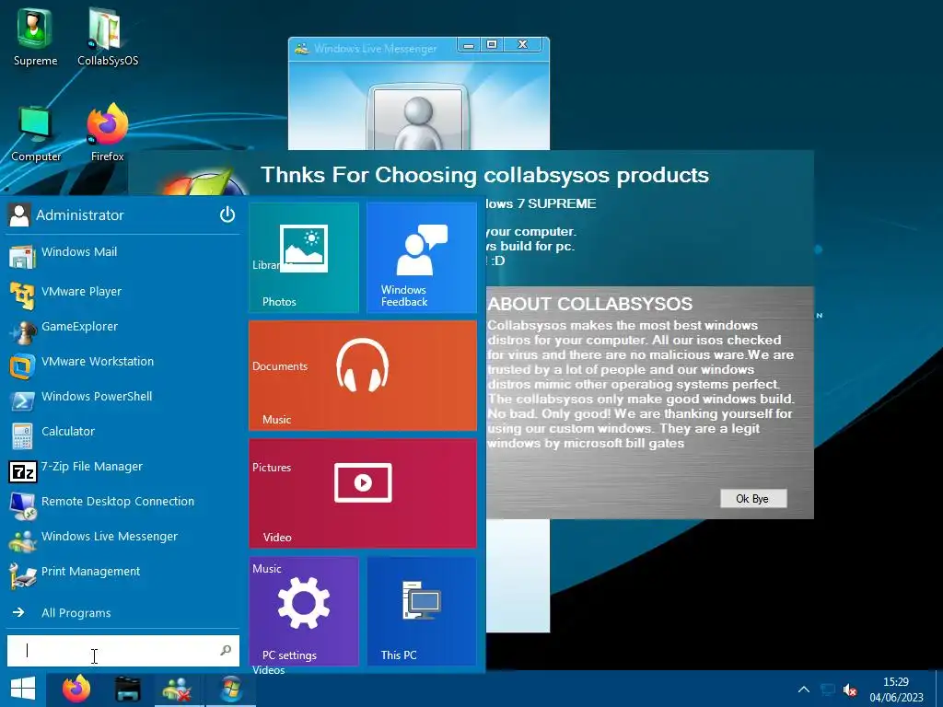The width and height of the screenshot is (943, 707).
Task: Close the Windows Live Messenger window
Action: 523,44
